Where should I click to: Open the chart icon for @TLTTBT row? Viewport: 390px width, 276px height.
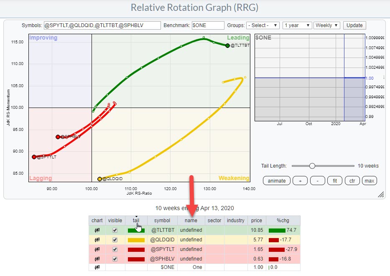pos(97,230)
